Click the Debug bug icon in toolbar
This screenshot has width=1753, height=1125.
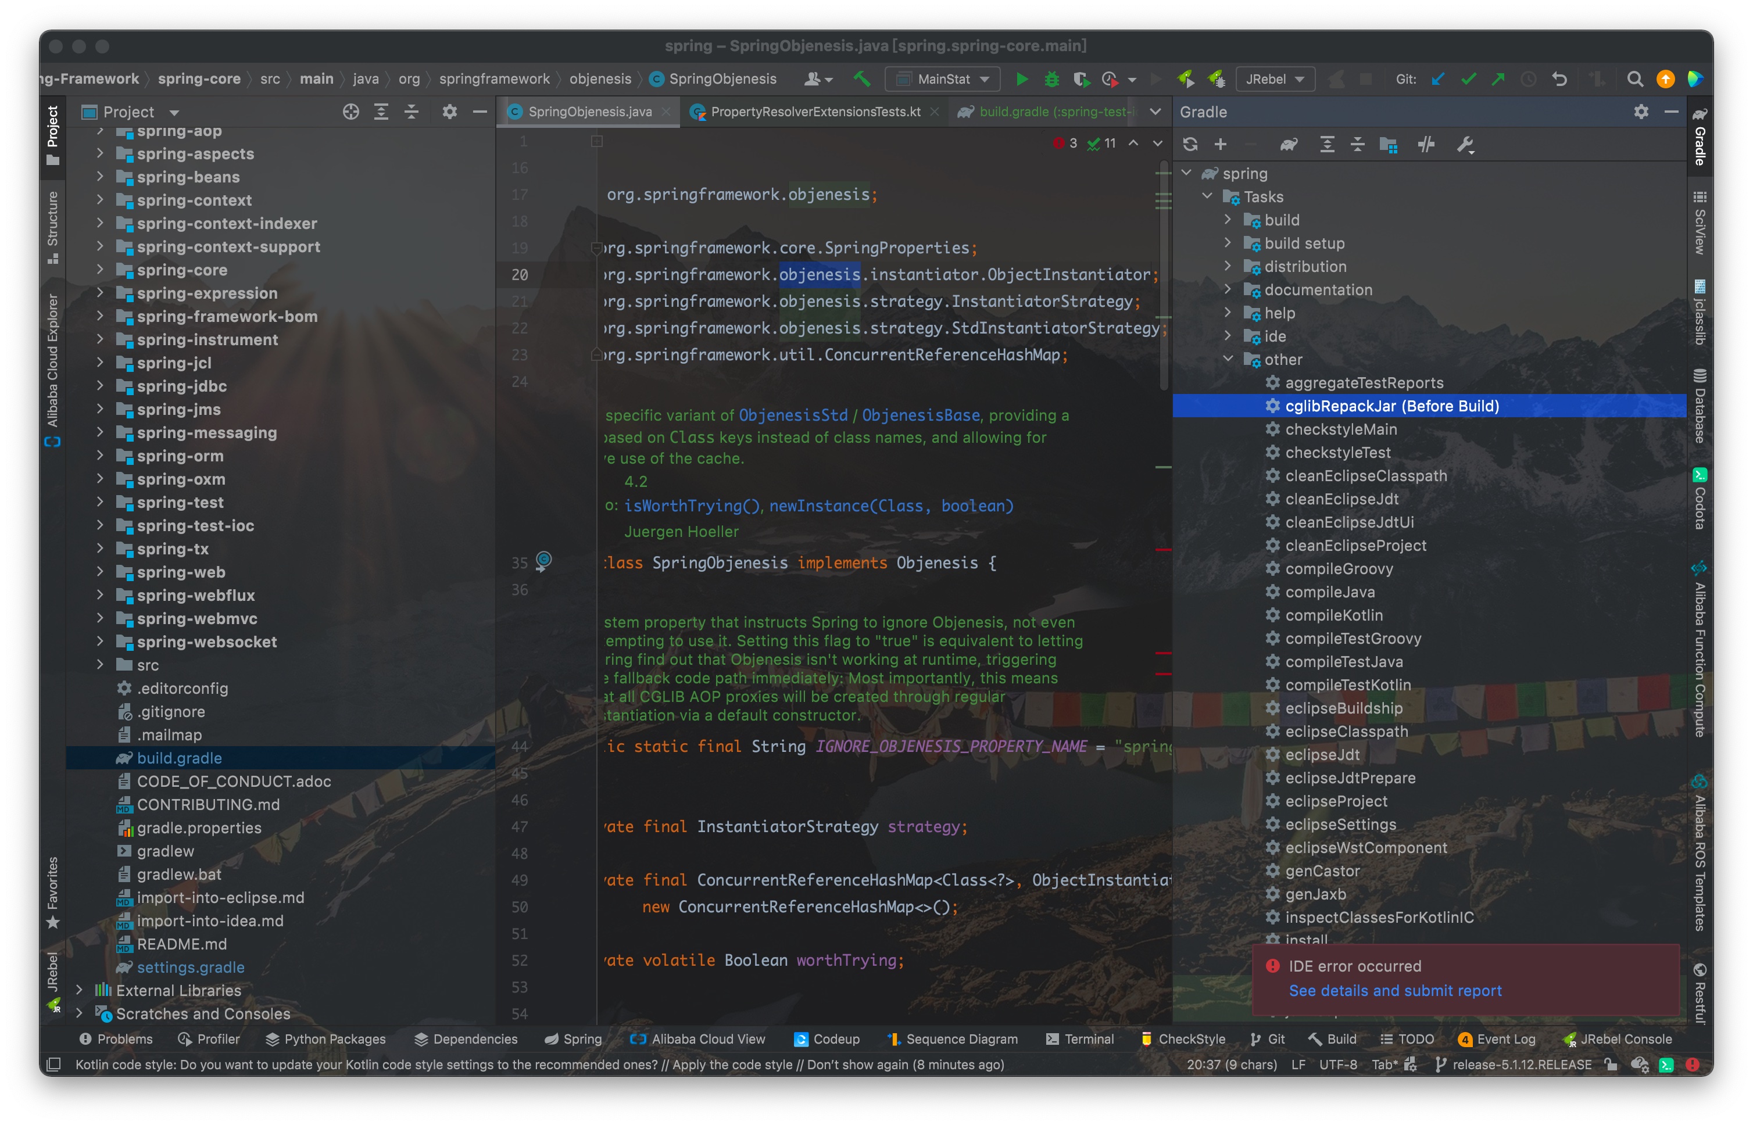tap(1051, 79)
